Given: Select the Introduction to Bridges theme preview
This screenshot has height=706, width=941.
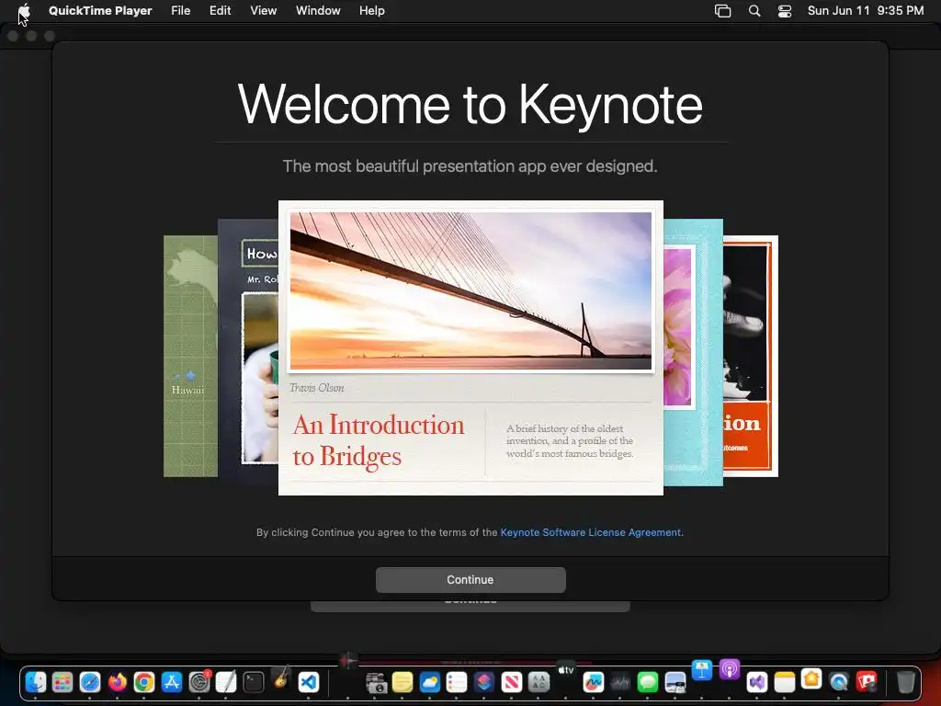Looking at the screenshot, I should point(470,347).
